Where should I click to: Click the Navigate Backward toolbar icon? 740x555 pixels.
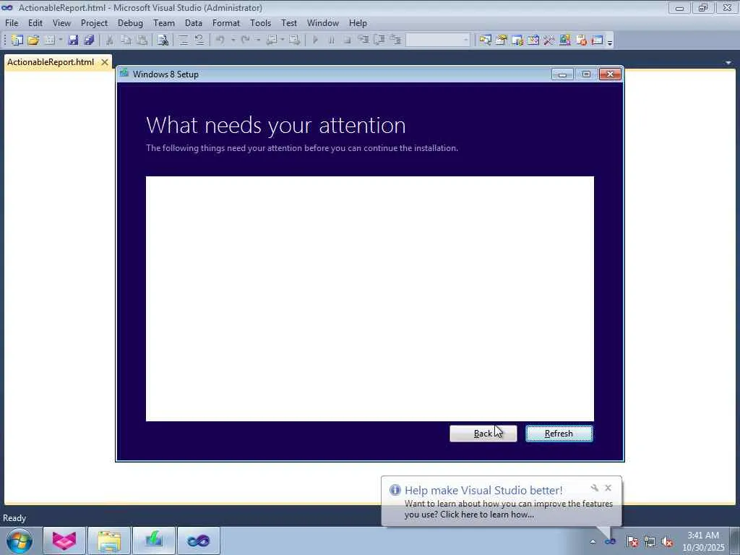coord(272,40)
